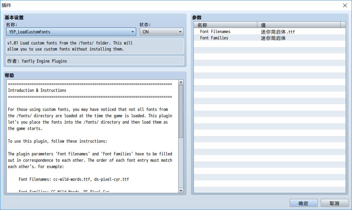The width and height of the screenshot is (352, 210).
Task: Click the help scrollbar down arrow
Action: click(181, 190)
